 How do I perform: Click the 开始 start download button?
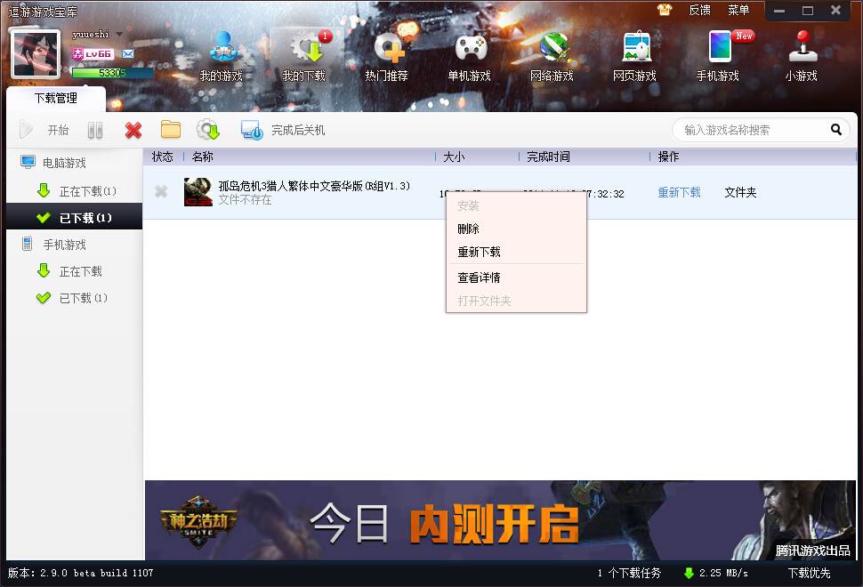tap(44, 130)
